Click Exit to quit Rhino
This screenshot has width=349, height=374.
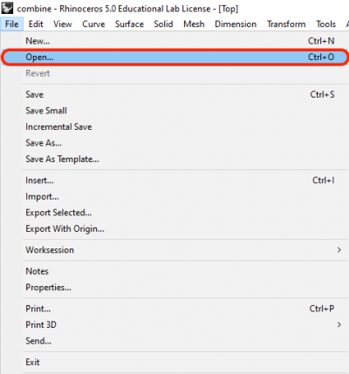(x=174, y=362)
